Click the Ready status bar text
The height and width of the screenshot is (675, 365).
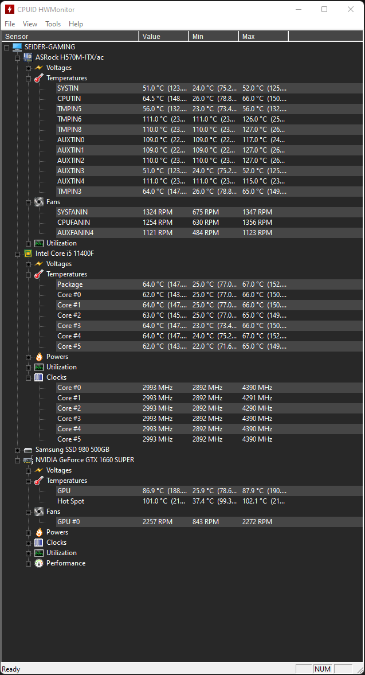(11, 669)
